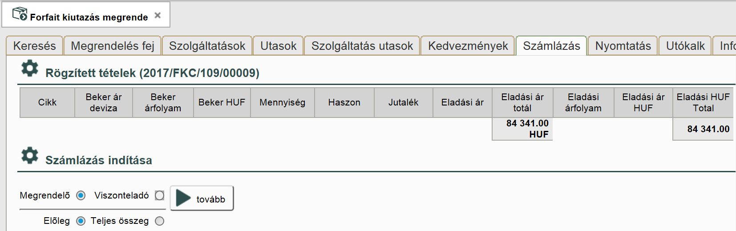736x231 pixels.
Task: Open the Utasok tab
Action: pyautogui.click(x=279, y=46)
